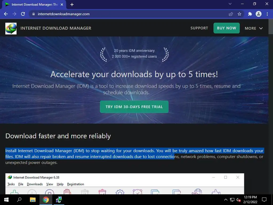Click the muted volume tray icon

point(238,200)
